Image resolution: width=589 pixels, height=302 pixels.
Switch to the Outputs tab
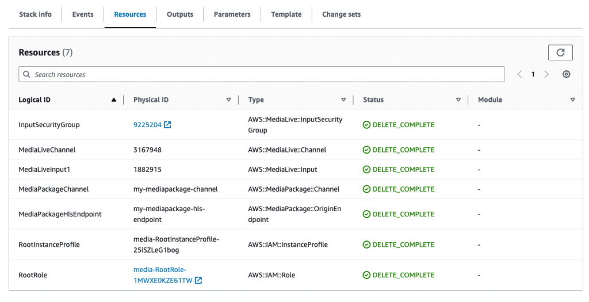click(x=180, y=14)
